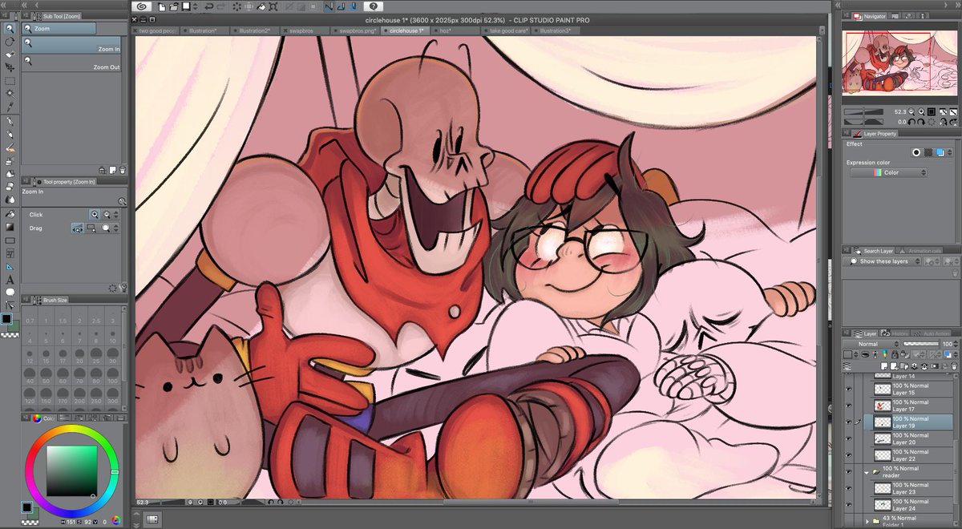Select the Rotate view tool
The height and width of the screenshot is (529, 962).
pos(10,42)
